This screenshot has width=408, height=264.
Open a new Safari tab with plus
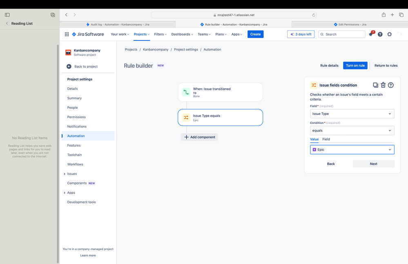coord(392,15)
